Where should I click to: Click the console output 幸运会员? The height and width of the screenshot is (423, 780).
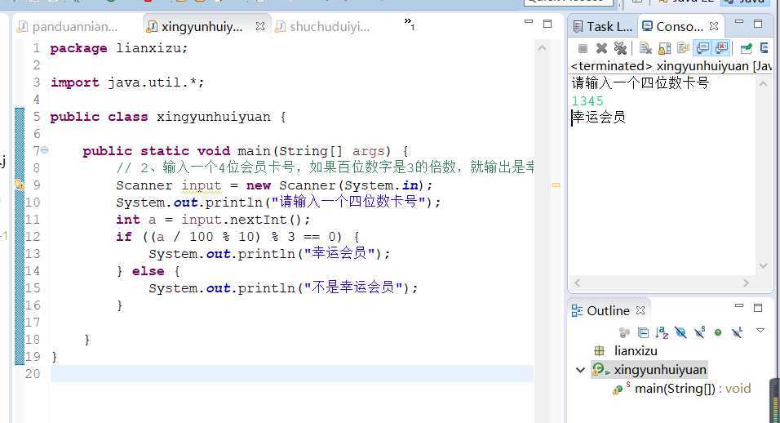[x=598, y=118]
